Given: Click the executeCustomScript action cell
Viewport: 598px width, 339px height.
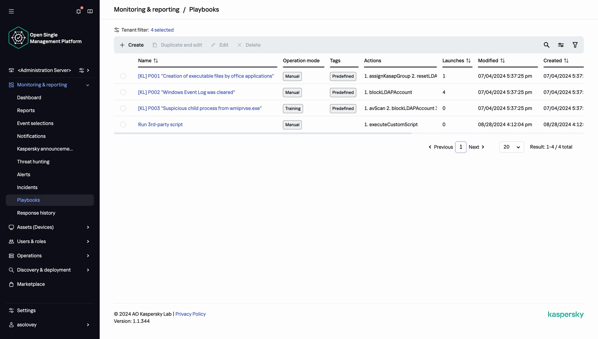Looking at the screenshot, I should click(391, 124).
